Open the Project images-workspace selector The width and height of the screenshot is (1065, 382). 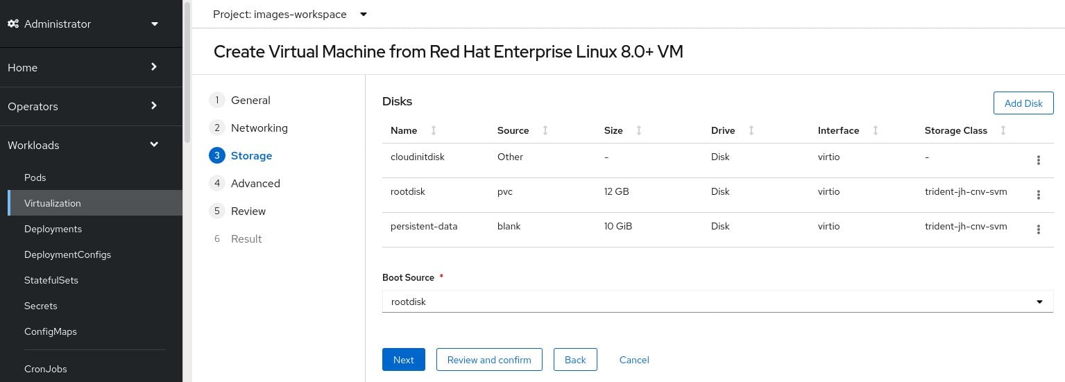[x=290, y=14]
